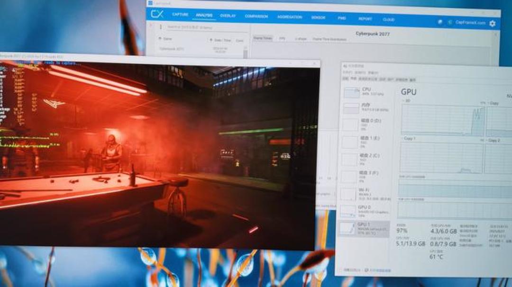Go to the COMPARISON tab
The width and height of the screenshot is (512, 287).
[256, 16]
